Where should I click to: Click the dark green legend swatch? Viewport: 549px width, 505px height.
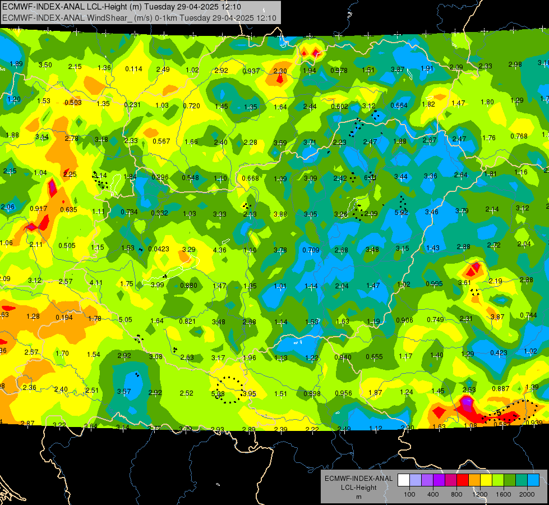pyautogui.click(x=510, y=480)
